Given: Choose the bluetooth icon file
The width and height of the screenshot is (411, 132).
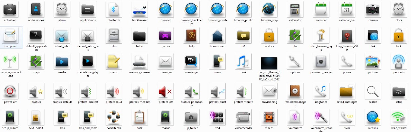Looking at the screenshot, I should point(114,9).
